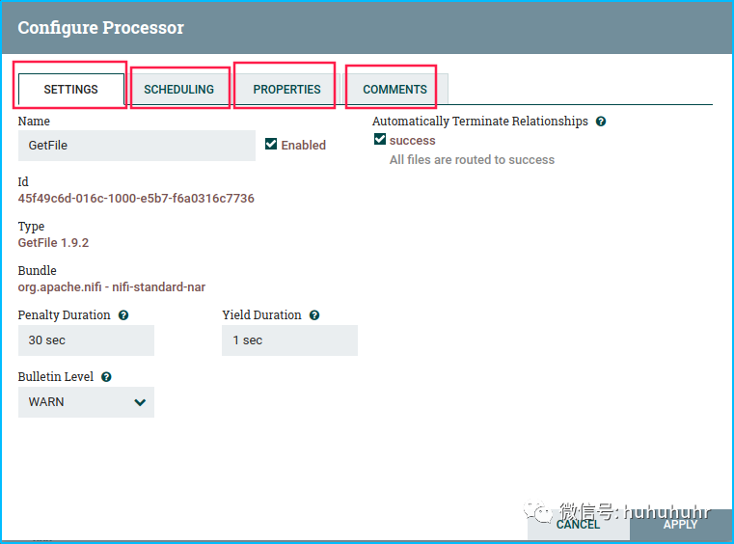The height and width of the screenshot is (544, 734).
Task: Click the Penalty Duration 30 sec field
Action: click(x=86, y=340)
